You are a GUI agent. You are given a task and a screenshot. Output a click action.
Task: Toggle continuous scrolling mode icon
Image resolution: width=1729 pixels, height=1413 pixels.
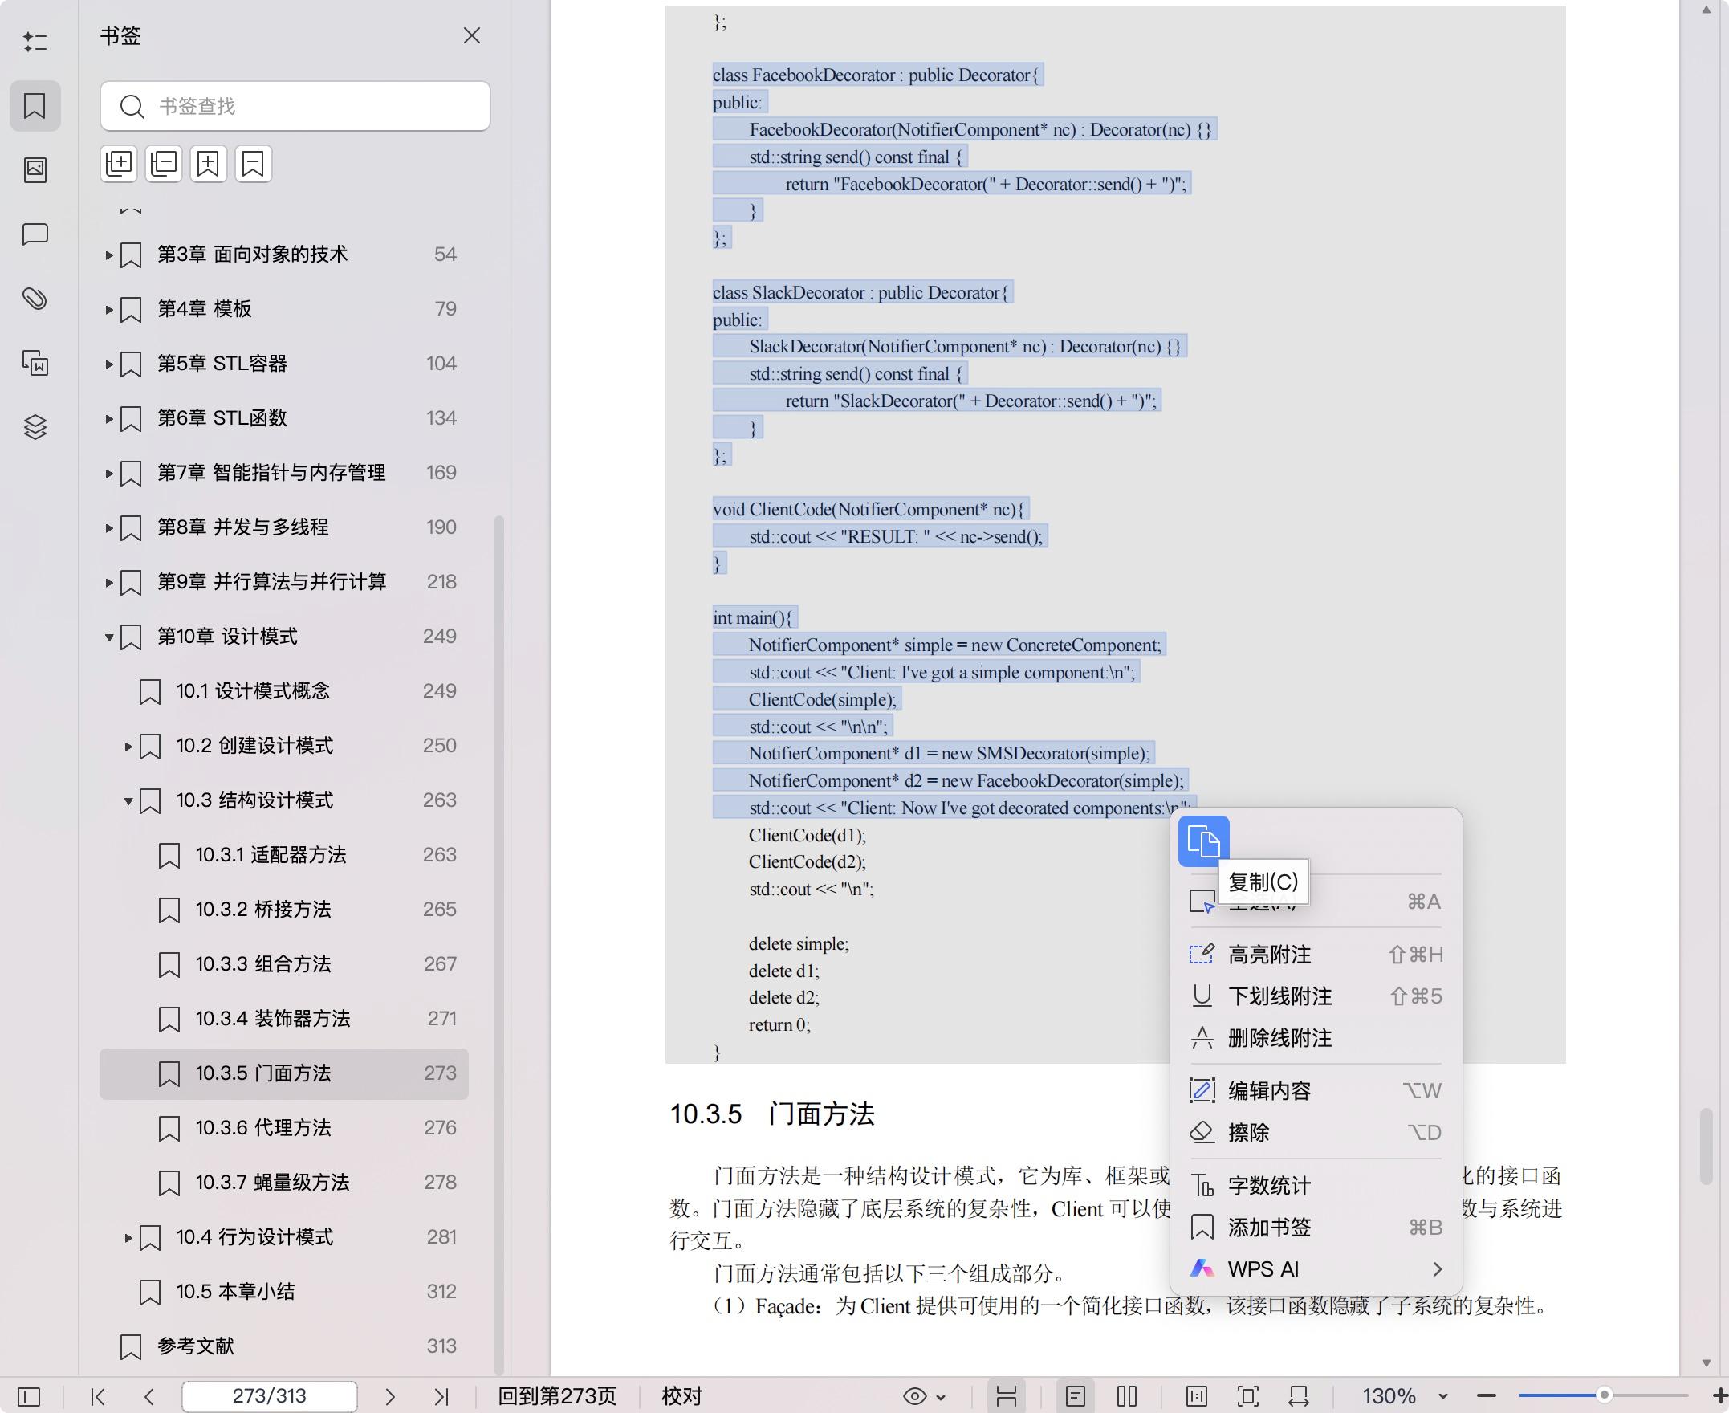click(x=1007, y=1397)
